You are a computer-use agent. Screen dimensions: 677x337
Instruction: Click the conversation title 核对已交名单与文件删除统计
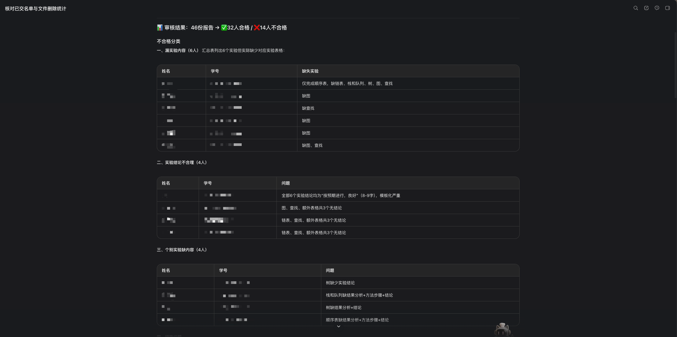[x=36, y=9]
